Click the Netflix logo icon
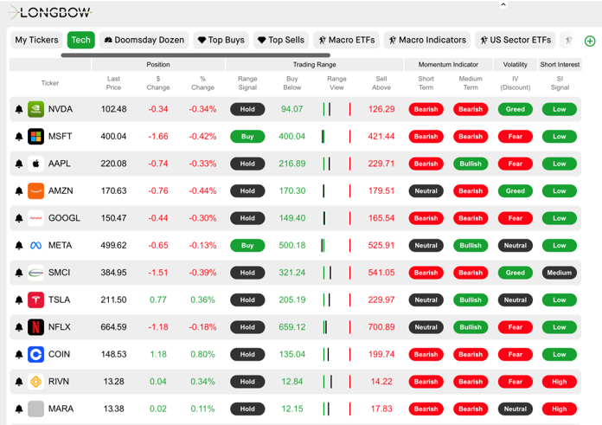 pyautogui.click(x=35, y=327)
